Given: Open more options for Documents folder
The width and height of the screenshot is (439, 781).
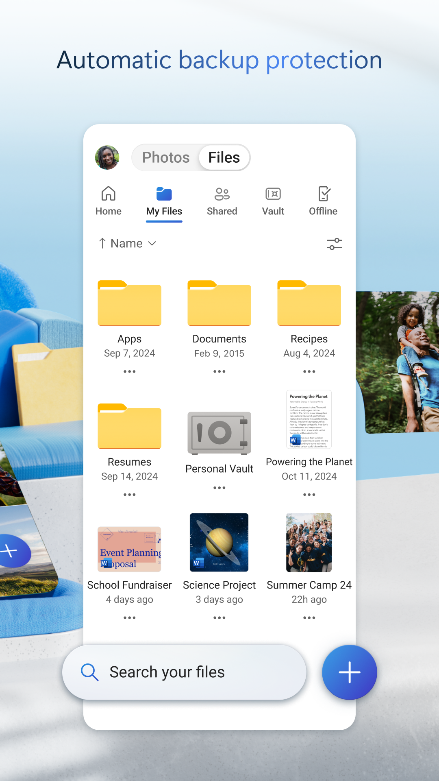Looking at the screenshot, I should click(219, 371).
